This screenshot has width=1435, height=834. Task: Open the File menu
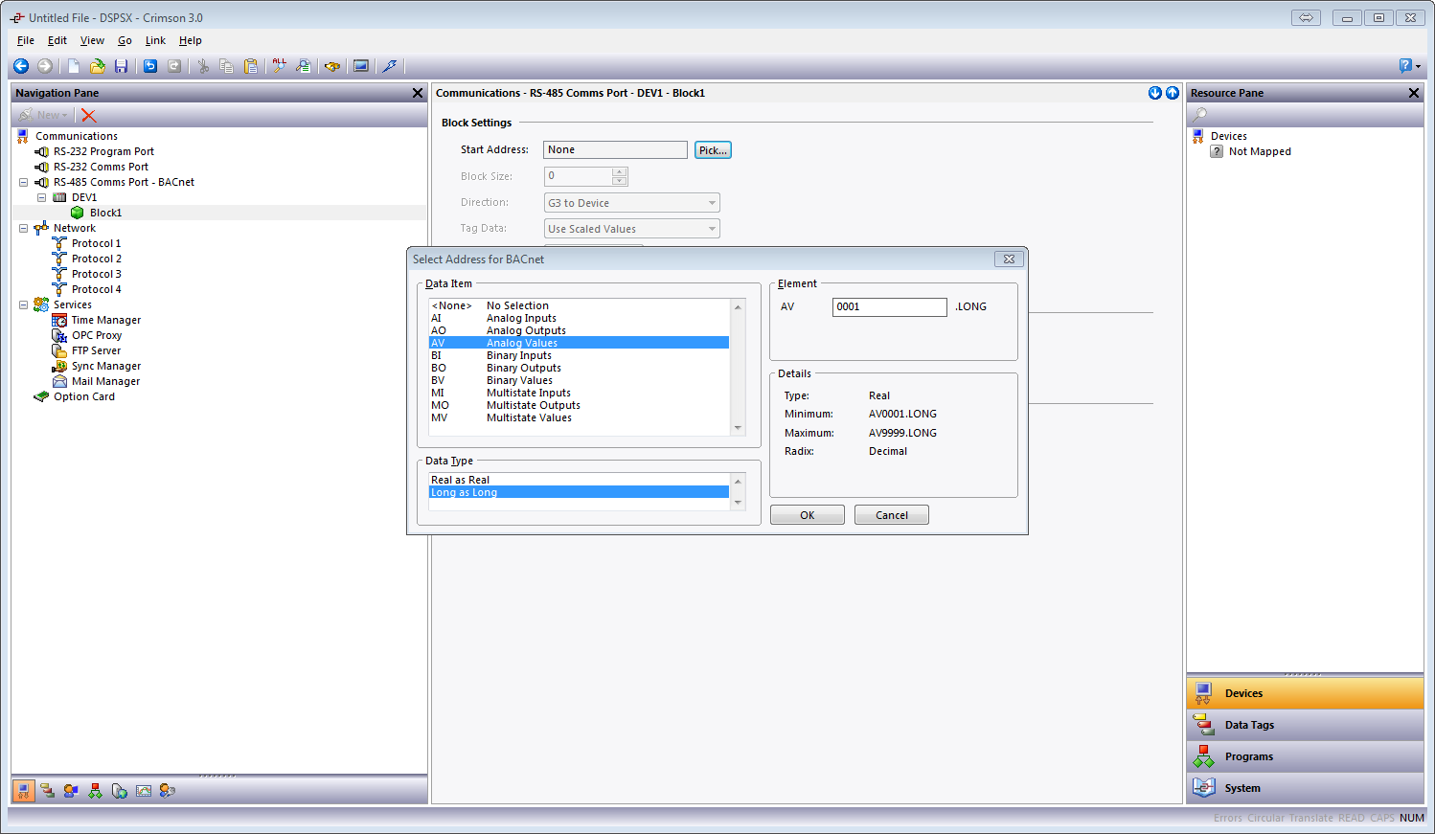coord(26,40)
